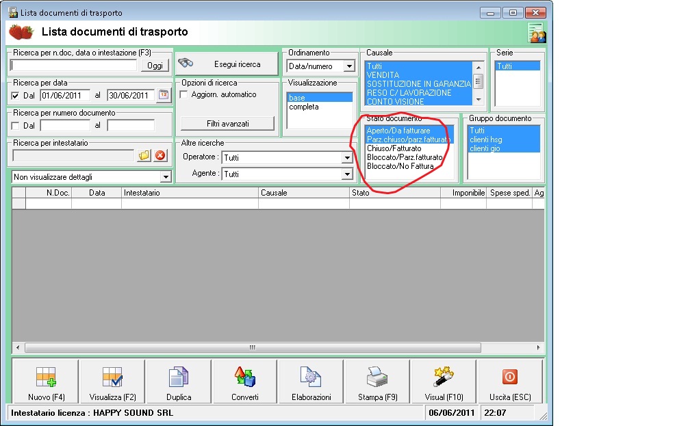Click the Uscita (ESC) exit button
Screen dimensions: 688x426
click(510, 382)
